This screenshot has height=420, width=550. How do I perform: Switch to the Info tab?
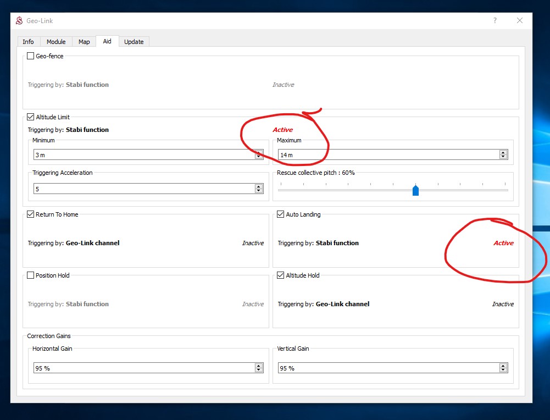tap(28, 42)
